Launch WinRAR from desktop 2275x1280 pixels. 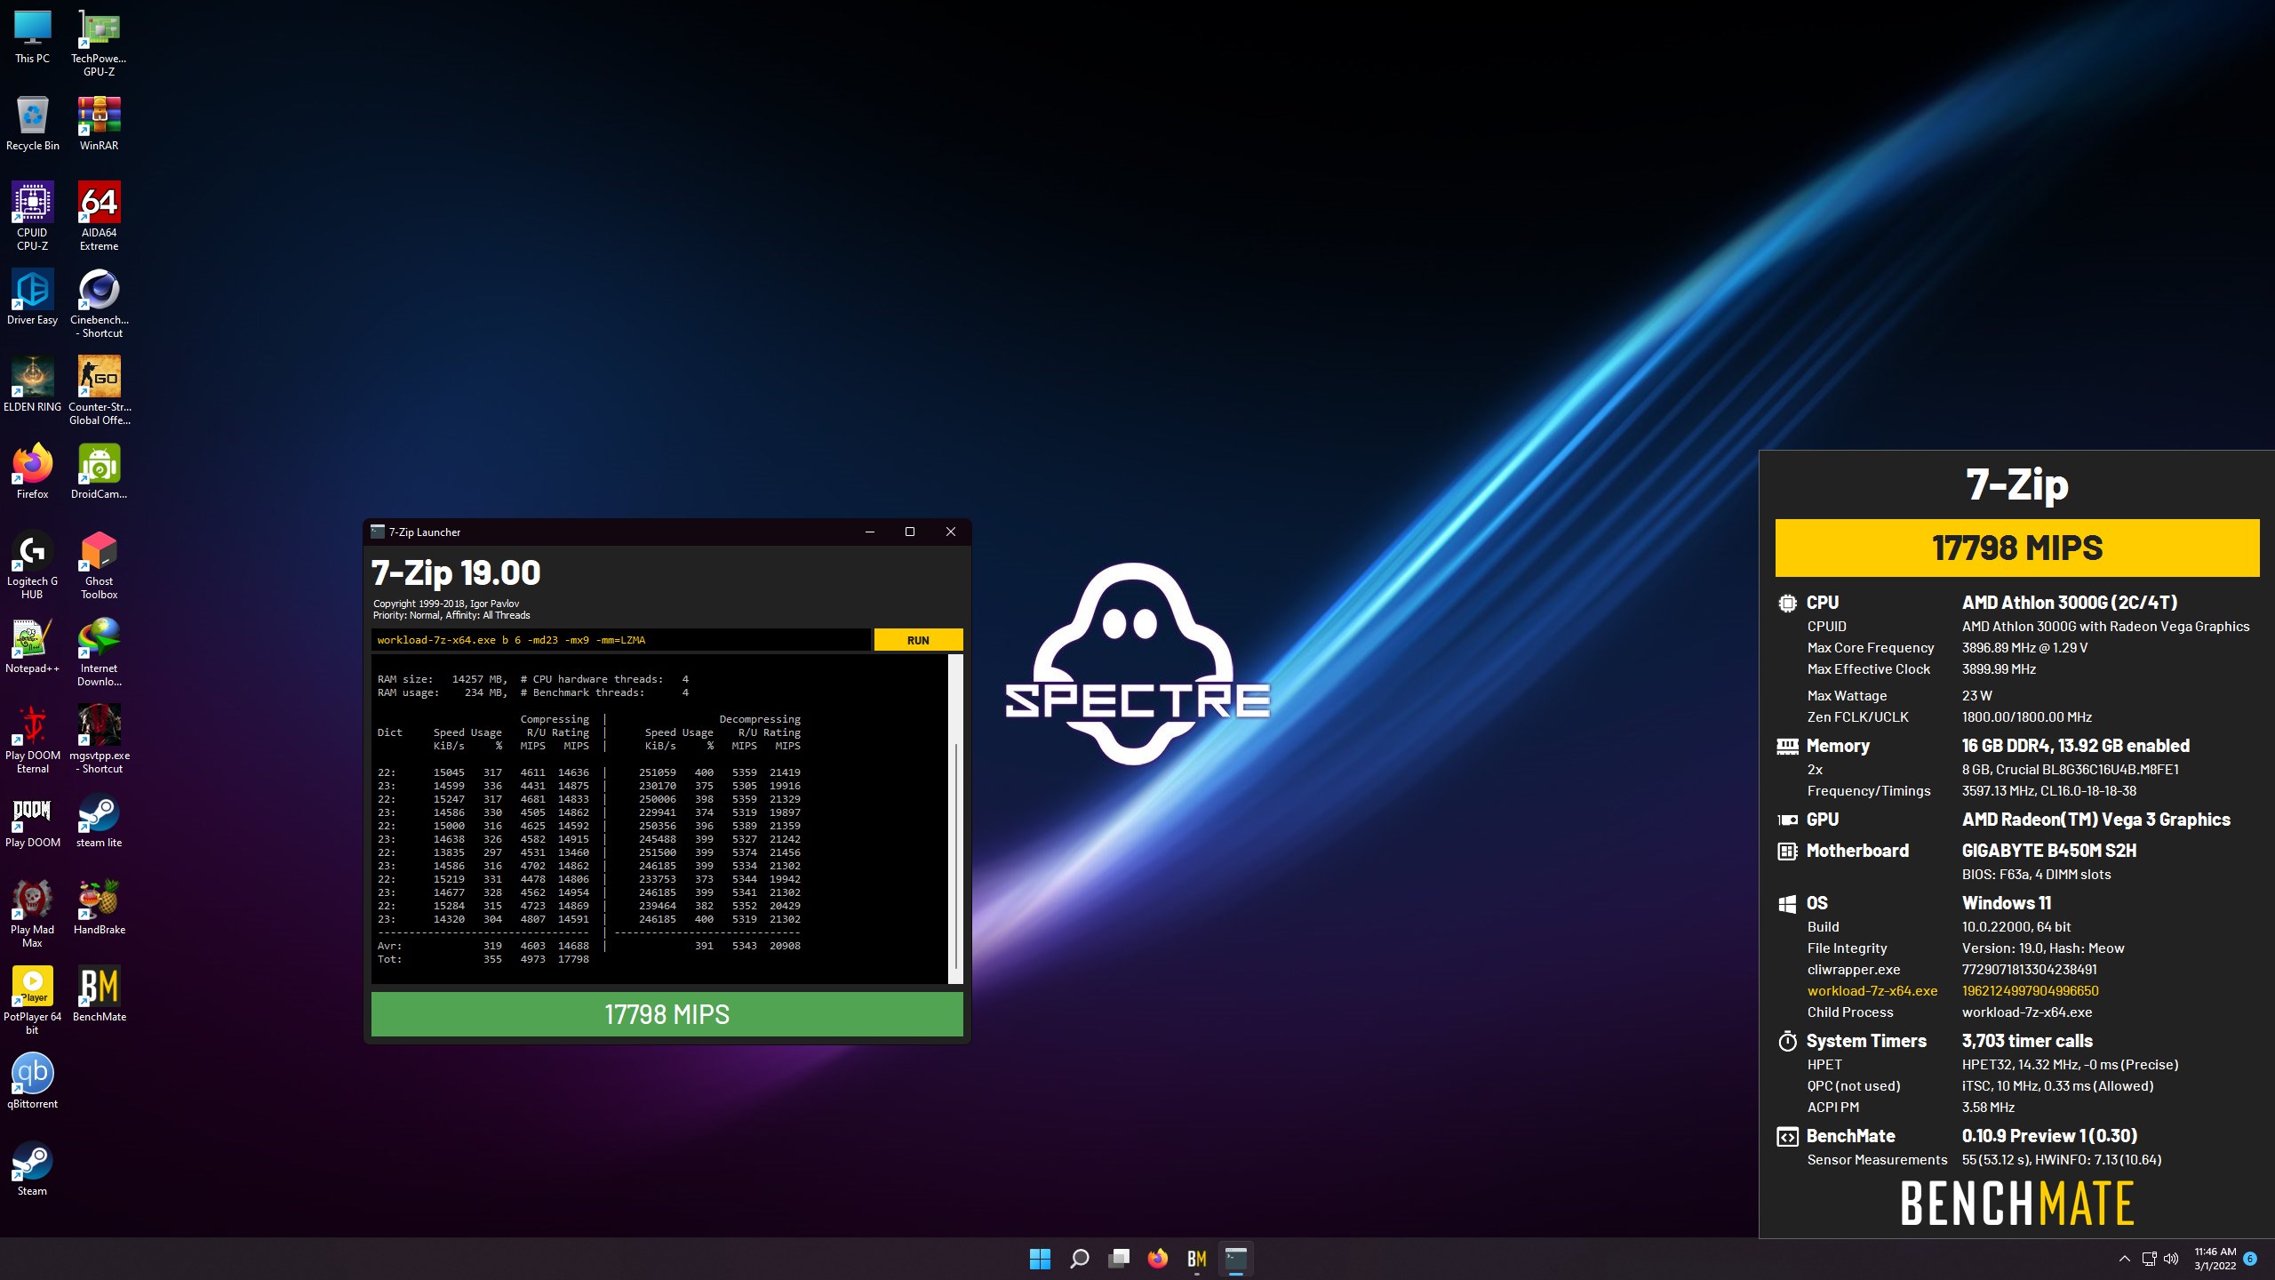click(99, 124)
